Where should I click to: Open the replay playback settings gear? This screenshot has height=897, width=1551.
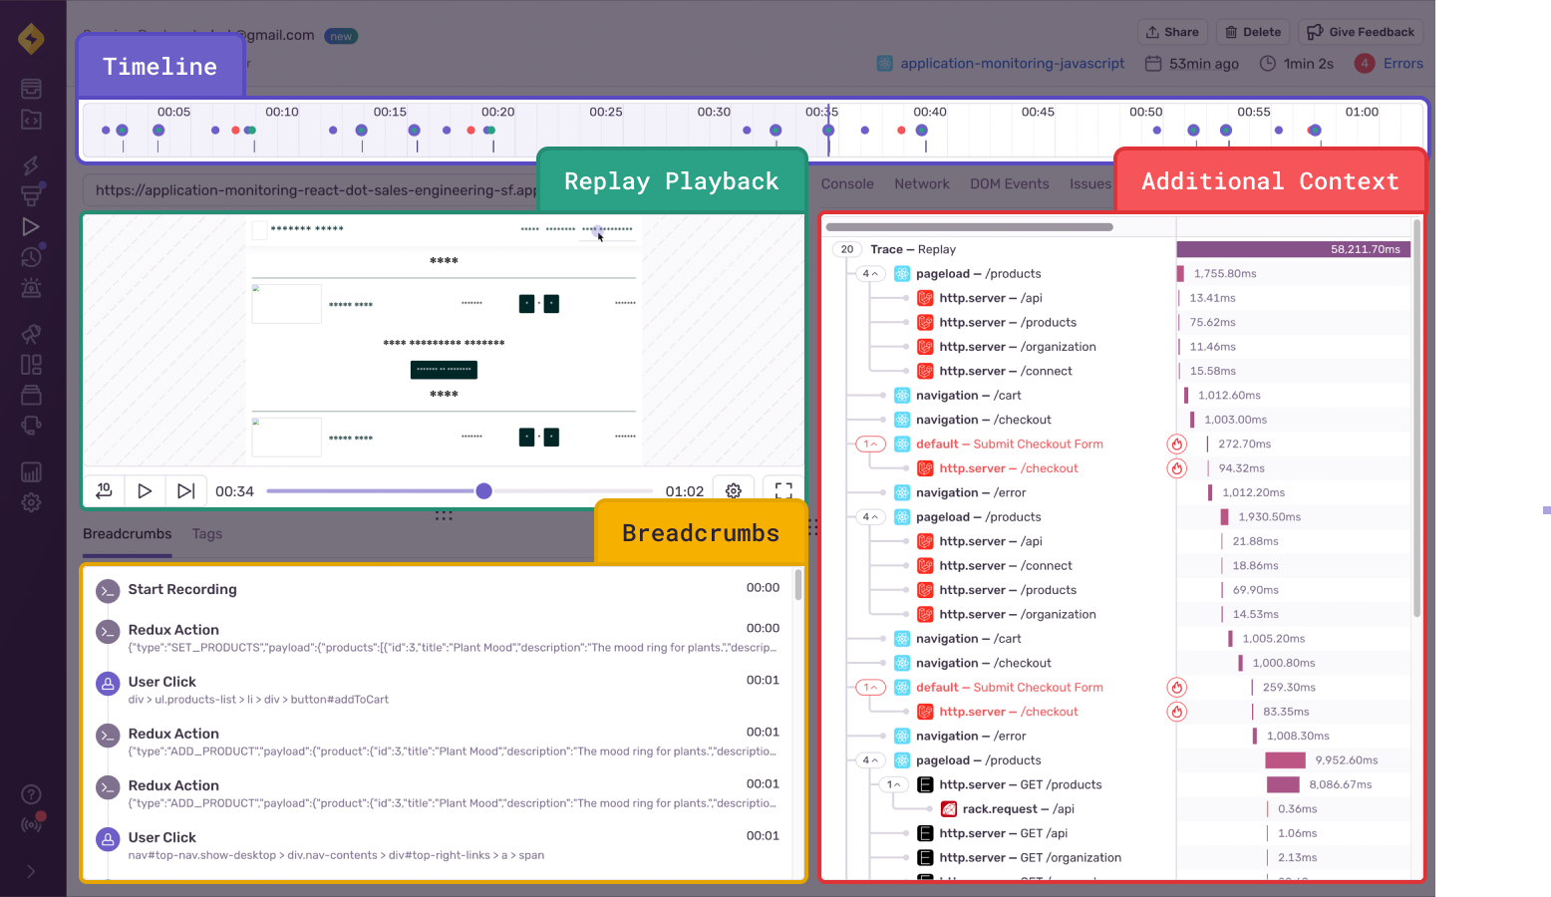coord(733,490)
